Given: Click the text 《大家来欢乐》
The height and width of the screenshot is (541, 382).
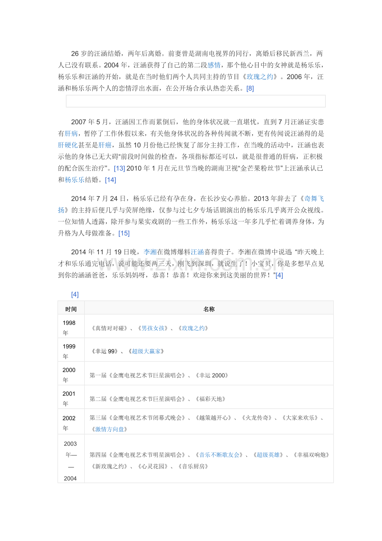Looking at the screenshot, I should 300,418.
